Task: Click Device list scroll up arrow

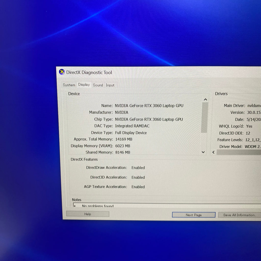Action: tap(205, 100)
